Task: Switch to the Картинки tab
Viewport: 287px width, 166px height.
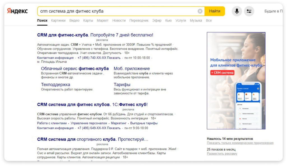Action: pyautogui.click(x=58, y=20)
